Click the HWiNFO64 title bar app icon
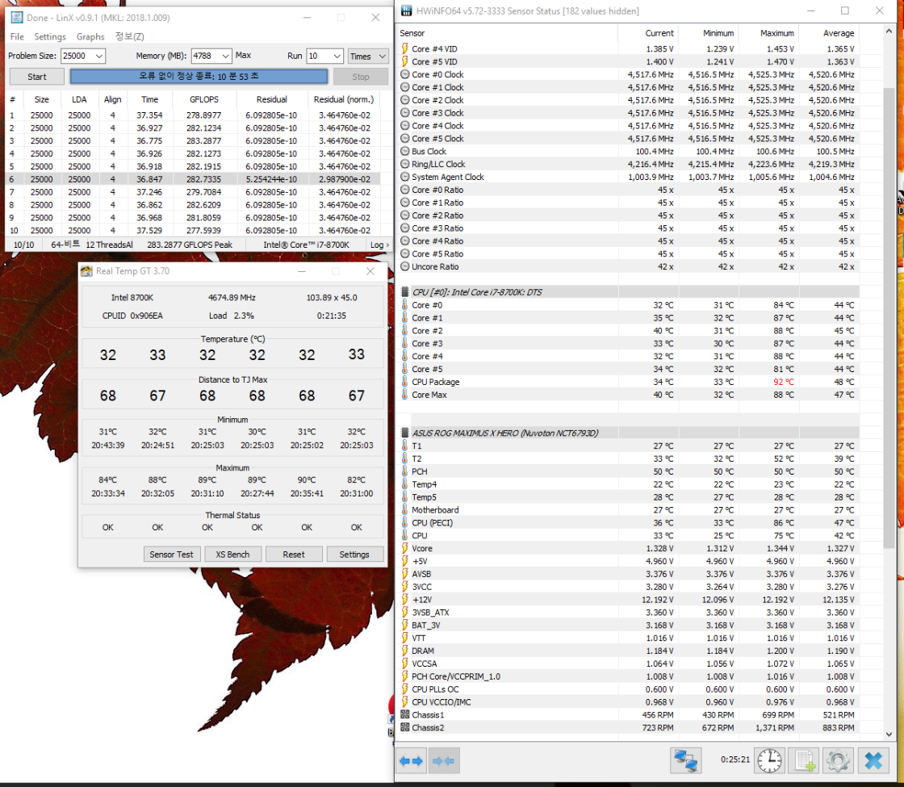 [407, 11]
